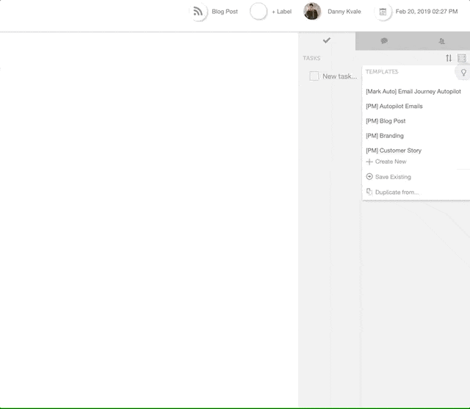Click Create New template option
This screenshot has width=470, height=409.
(386, 162)
